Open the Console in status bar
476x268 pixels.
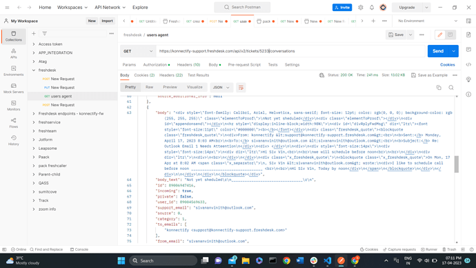(79, 249)
